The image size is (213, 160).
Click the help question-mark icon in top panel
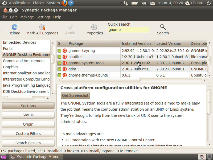click(x=71, y=3)
